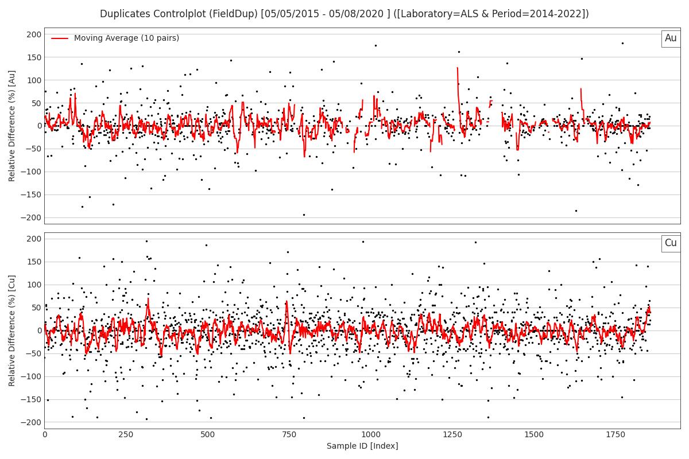Select the x-axis tick label "1000"
This screenshot has width=689, height=459.
[x=371, y=435]
